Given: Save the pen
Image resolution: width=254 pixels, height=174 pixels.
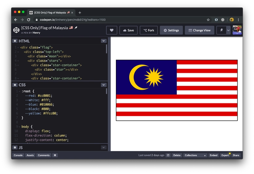Looking at the screenshot, I should pos(129,30).
